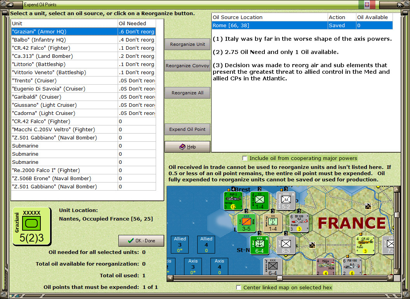Select the "Re.2000 Falco I" (Fighter) row
Screen dimensions: 410x299
[83, 170]
